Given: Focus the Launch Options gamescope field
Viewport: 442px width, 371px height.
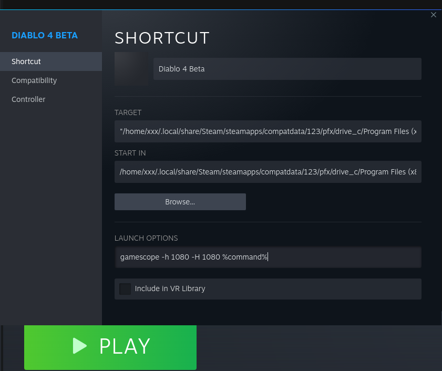Looking at the screenshot, I should pyautogui.click(x=268, y=257).
